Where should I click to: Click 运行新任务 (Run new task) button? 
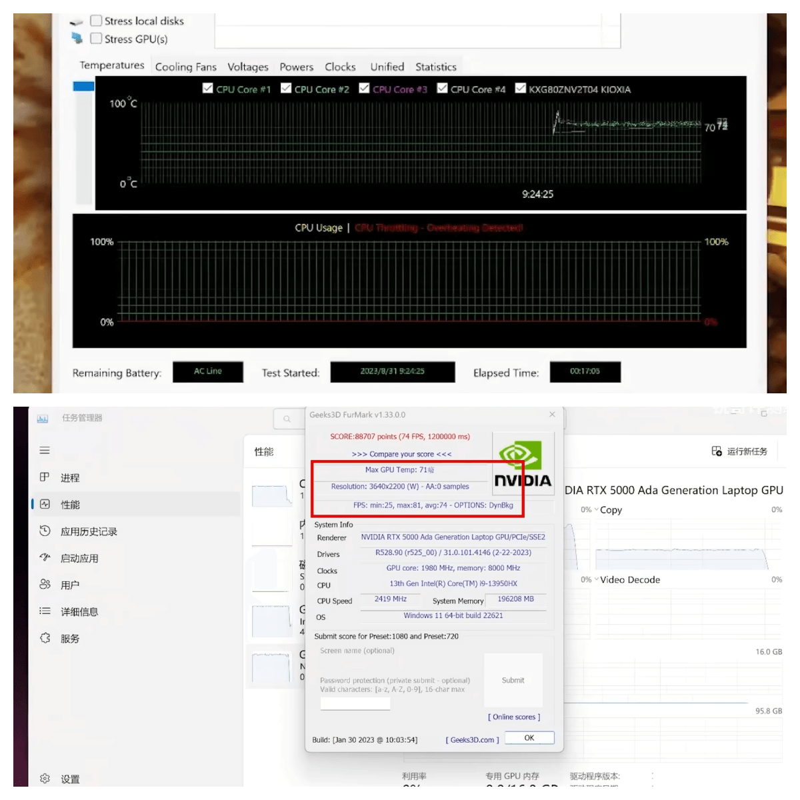[x=740, y=451]
